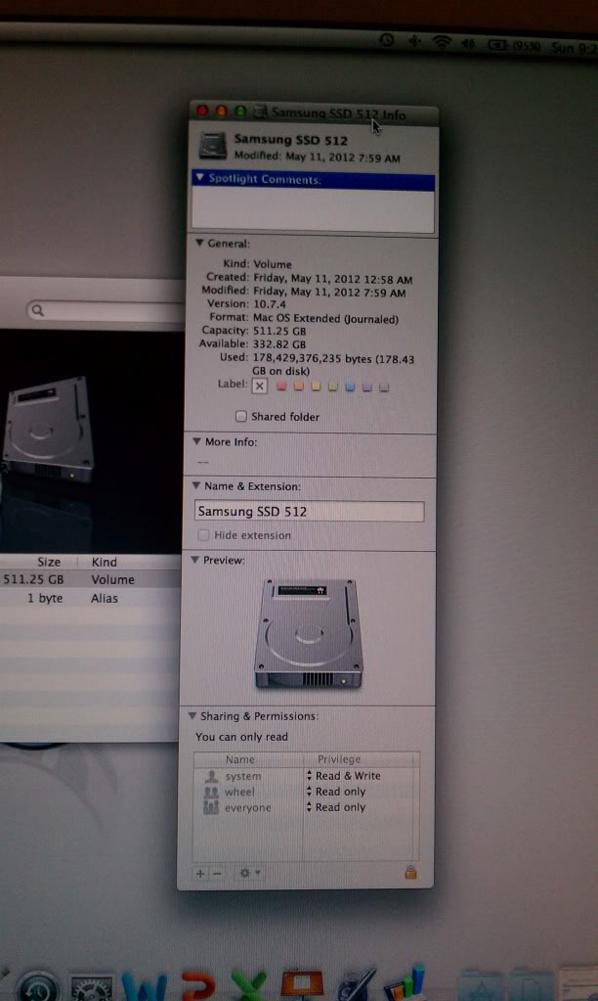Click the Samsung SSD 512 name field
This screenshot has width=598, height=1001.
(309, 512)
